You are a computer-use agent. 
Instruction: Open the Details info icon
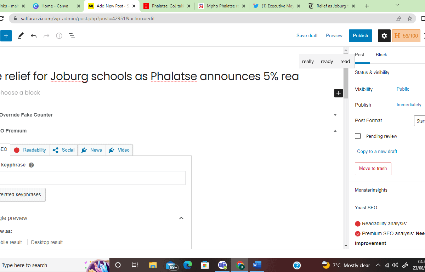(x=59, y=36)
